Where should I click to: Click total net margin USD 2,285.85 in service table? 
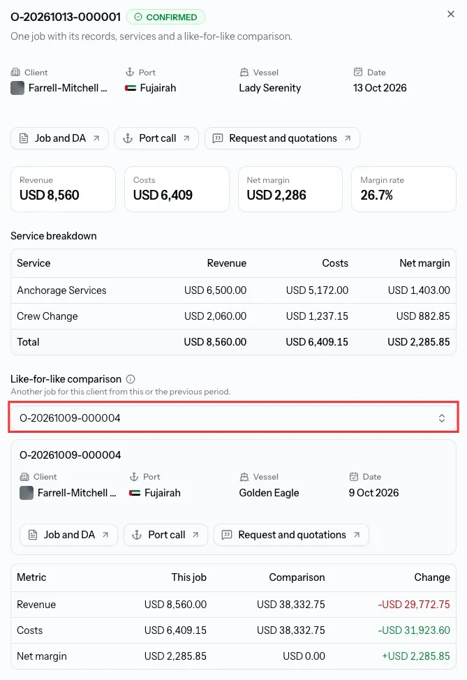(x=418, y=341)
